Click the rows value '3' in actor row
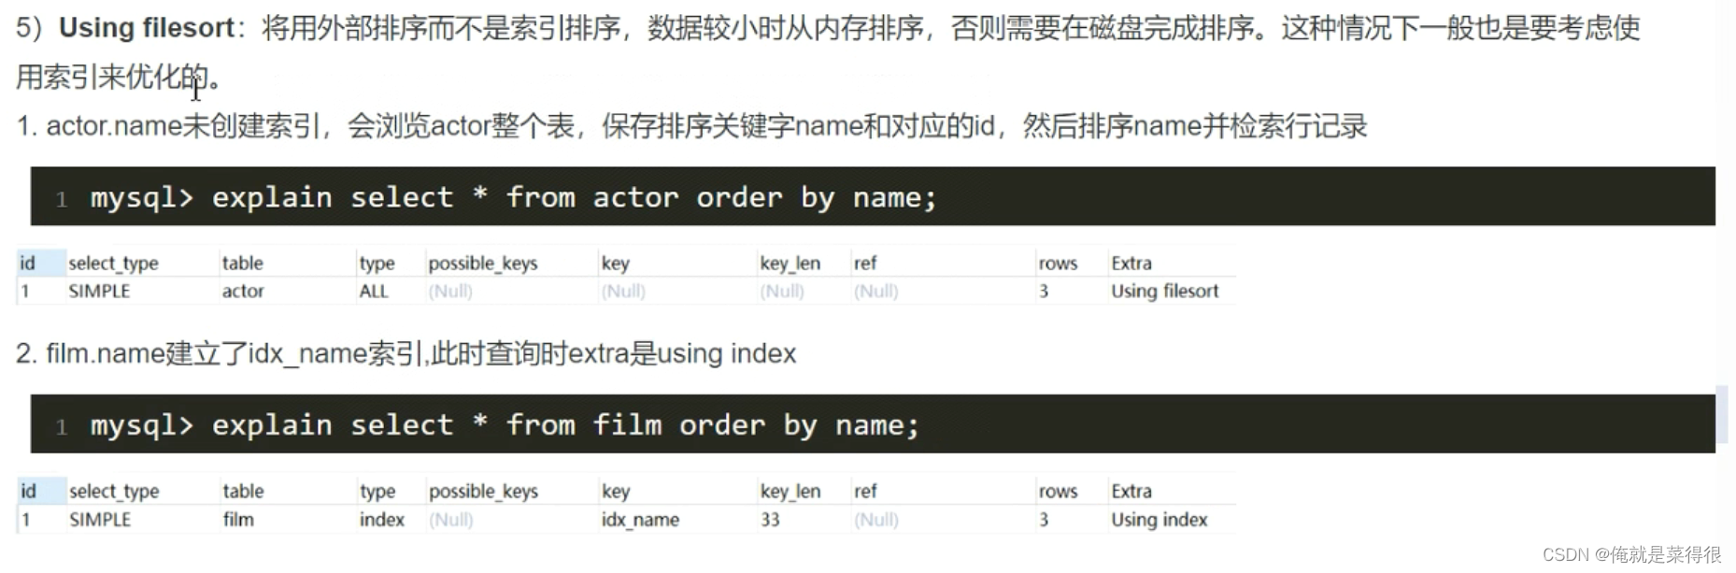This screenshot has width=1736, height=573. [x=1044, y=292]
